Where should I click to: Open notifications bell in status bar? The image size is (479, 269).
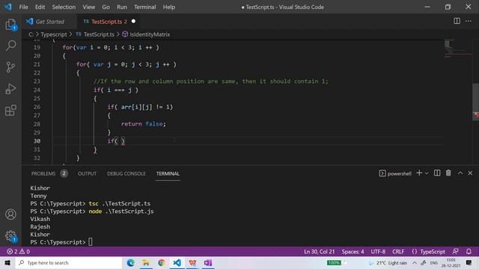469,252
